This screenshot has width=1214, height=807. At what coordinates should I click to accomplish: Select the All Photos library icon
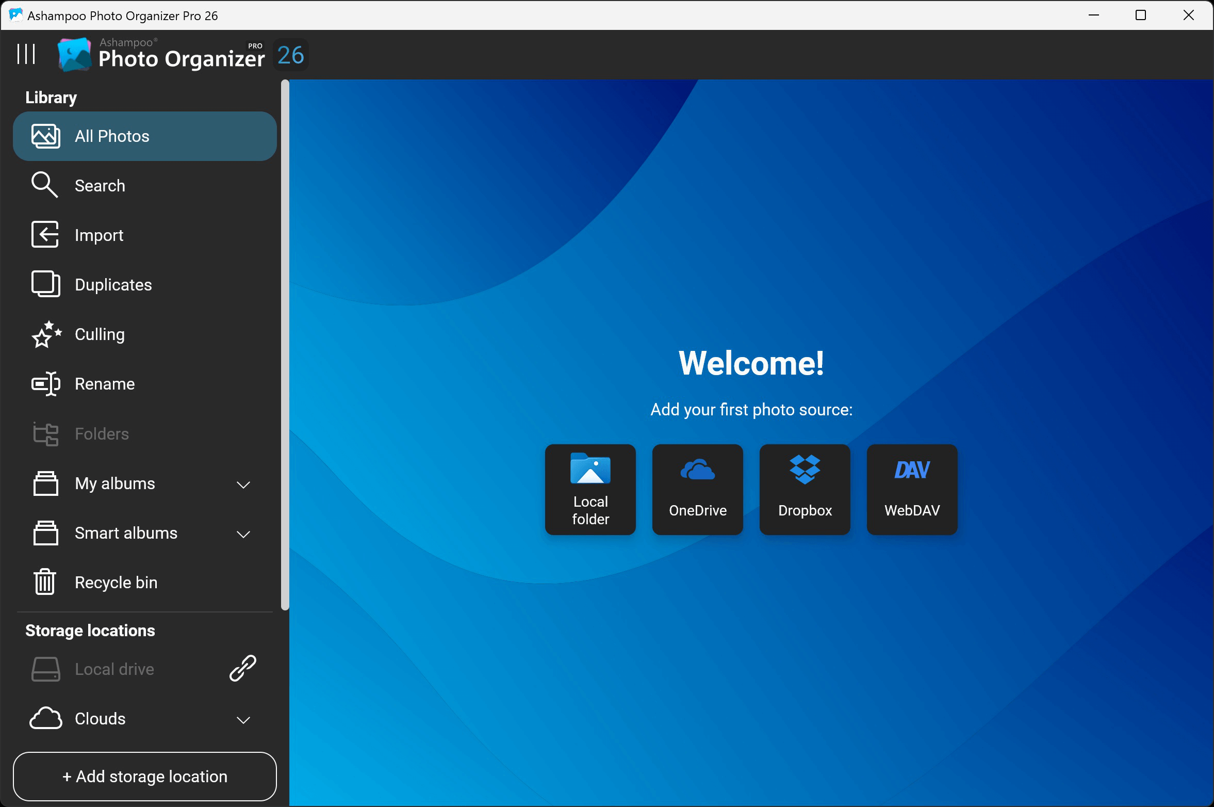(45, 136)
